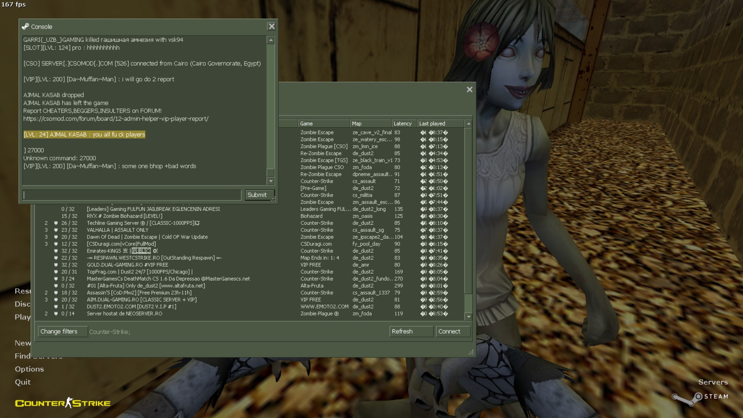Open Options from main menu
This screenshot has height=418, width=743.
tap(29, 369)
